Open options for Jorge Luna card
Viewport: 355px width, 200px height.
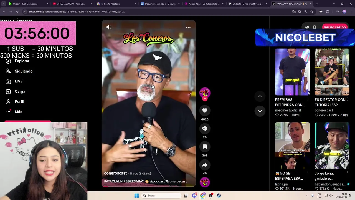coord(348,173)
